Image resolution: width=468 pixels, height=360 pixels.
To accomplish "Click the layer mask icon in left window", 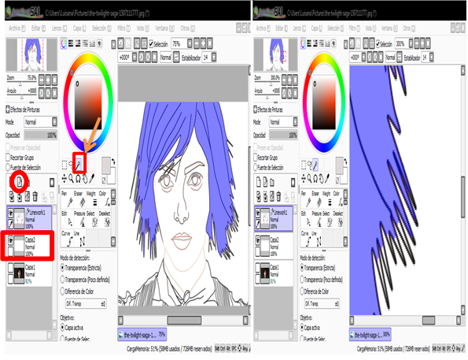I will [x=52, y=182].
